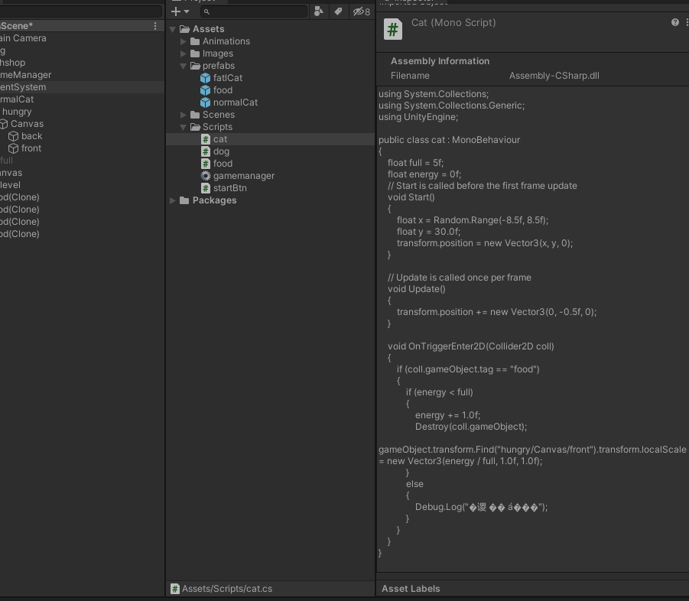Select the Scene* header row in Hierarchy
The height and width of the screenshot is (601, 689).
82,26
